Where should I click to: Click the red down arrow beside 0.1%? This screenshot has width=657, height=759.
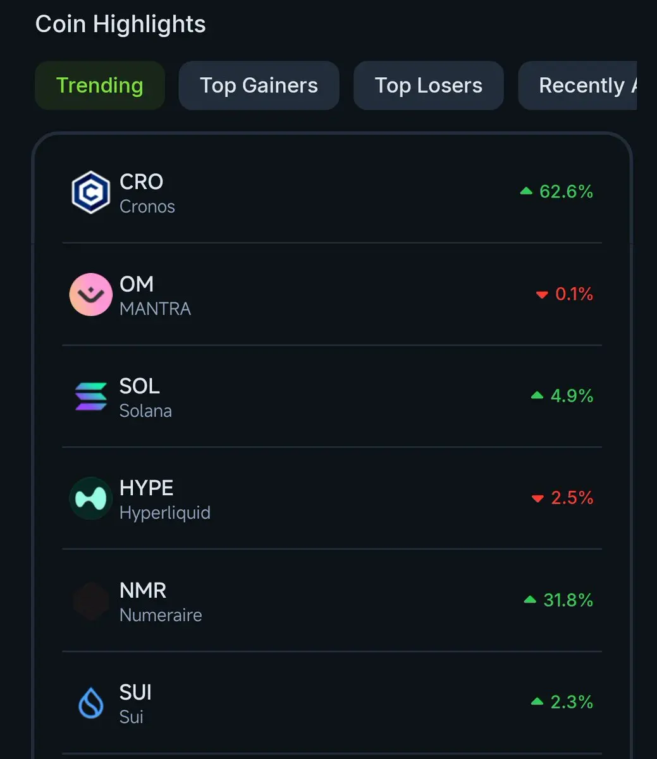click(542, 295)
